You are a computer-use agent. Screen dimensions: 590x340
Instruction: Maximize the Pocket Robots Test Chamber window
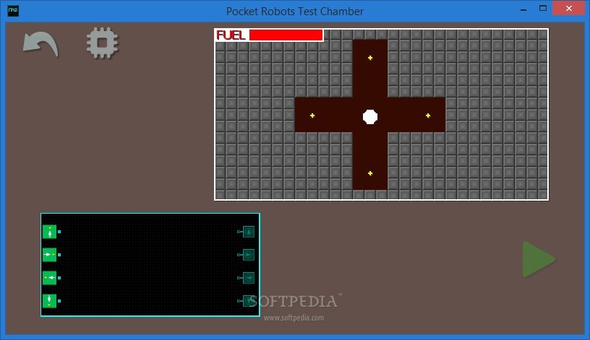click(x=542, y=8)
